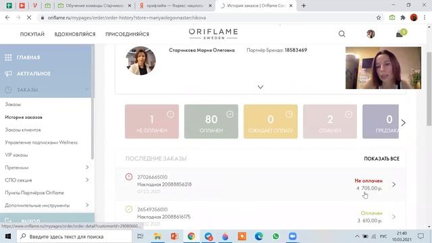Select Предзаказ card with 0
The image size is (432, 243).
[381, 122]
